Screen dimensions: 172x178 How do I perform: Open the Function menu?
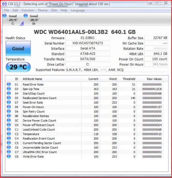[28, 10]
